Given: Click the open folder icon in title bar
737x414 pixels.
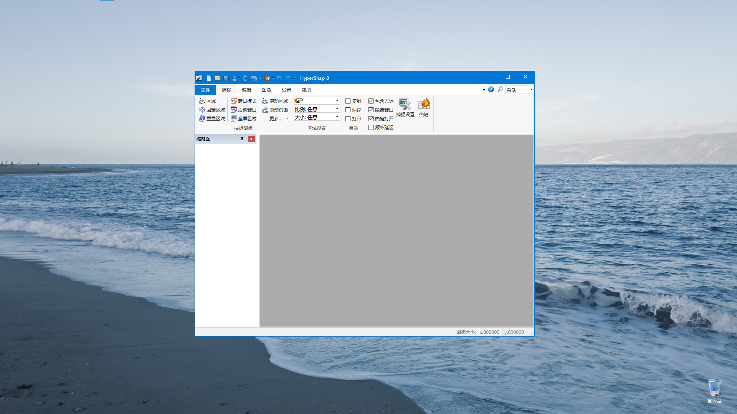Looking at the screenshot, I should coord(217,78).
